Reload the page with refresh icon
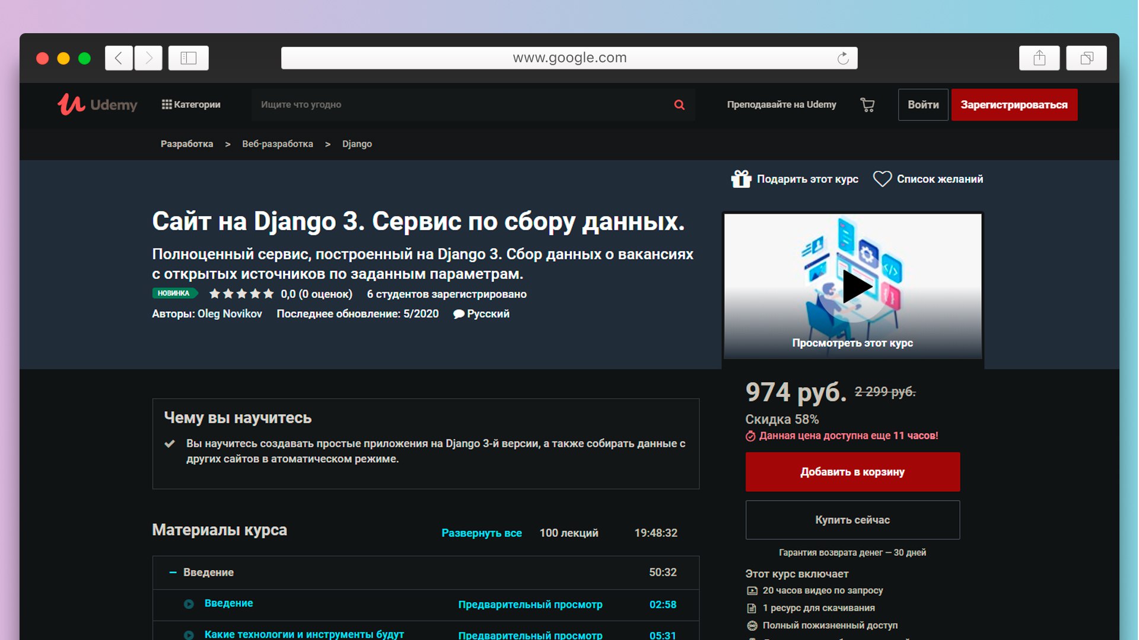The image size is (1139, 640). point(843,58)
